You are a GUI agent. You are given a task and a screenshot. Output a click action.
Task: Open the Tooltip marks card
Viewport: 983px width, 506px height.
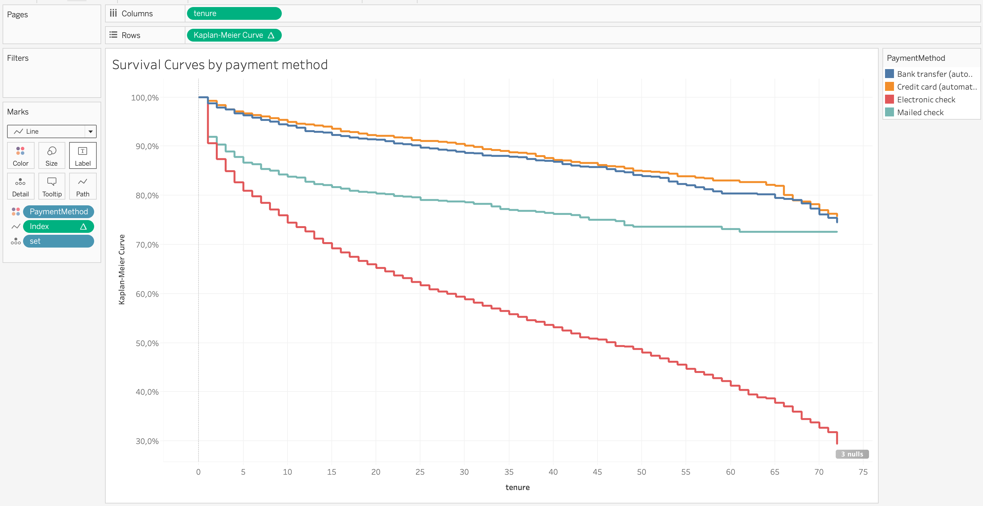point(52,186)
